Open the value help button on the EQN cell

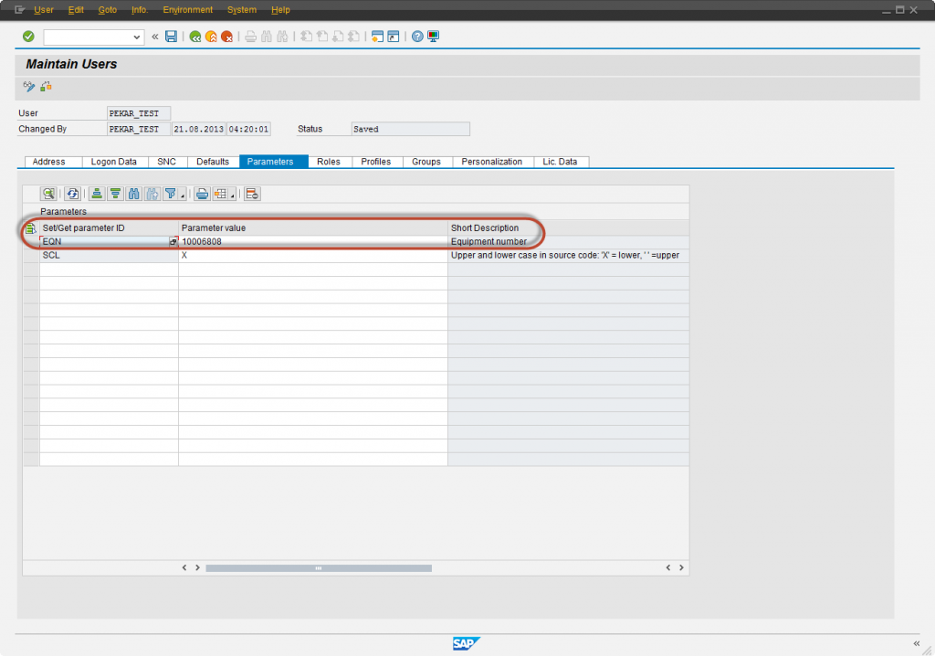(173, 242)
